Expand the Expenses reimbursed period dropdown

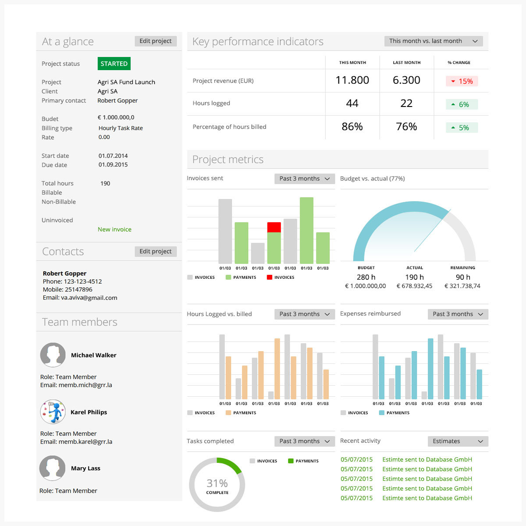coord(458,314)
